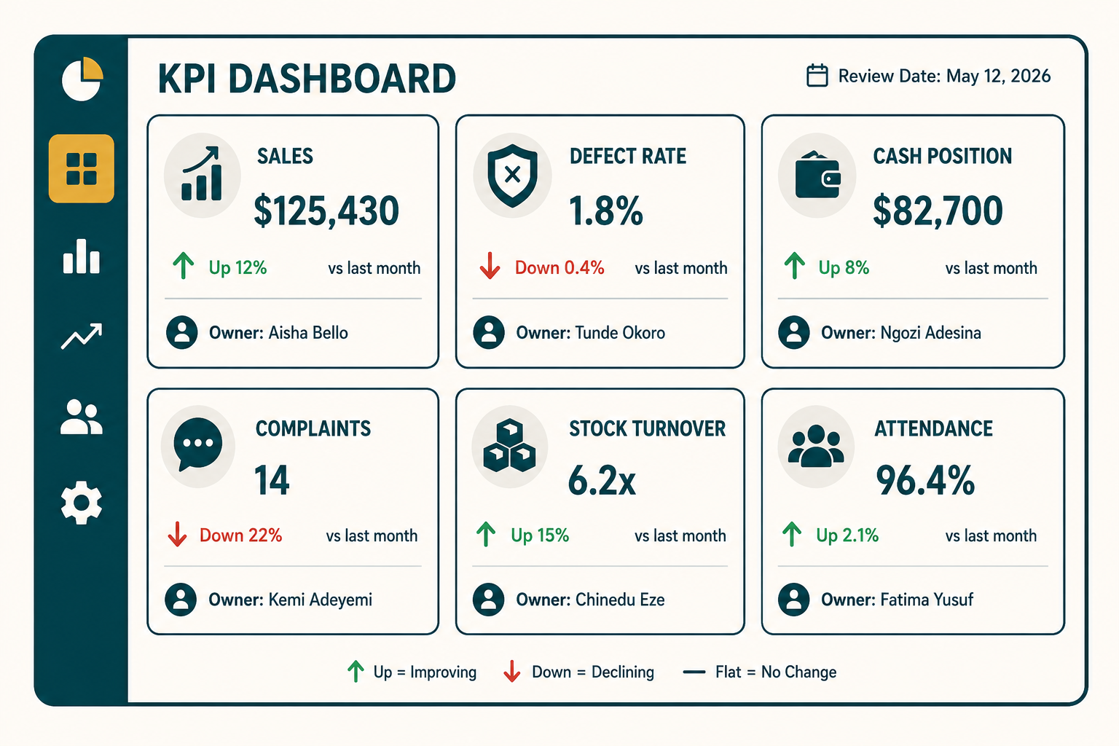Click the Flat = No Change legend text
Image resolution: width=1119 pixels, height=746 pixels.
pyautogui.click(x=776, y=672)
